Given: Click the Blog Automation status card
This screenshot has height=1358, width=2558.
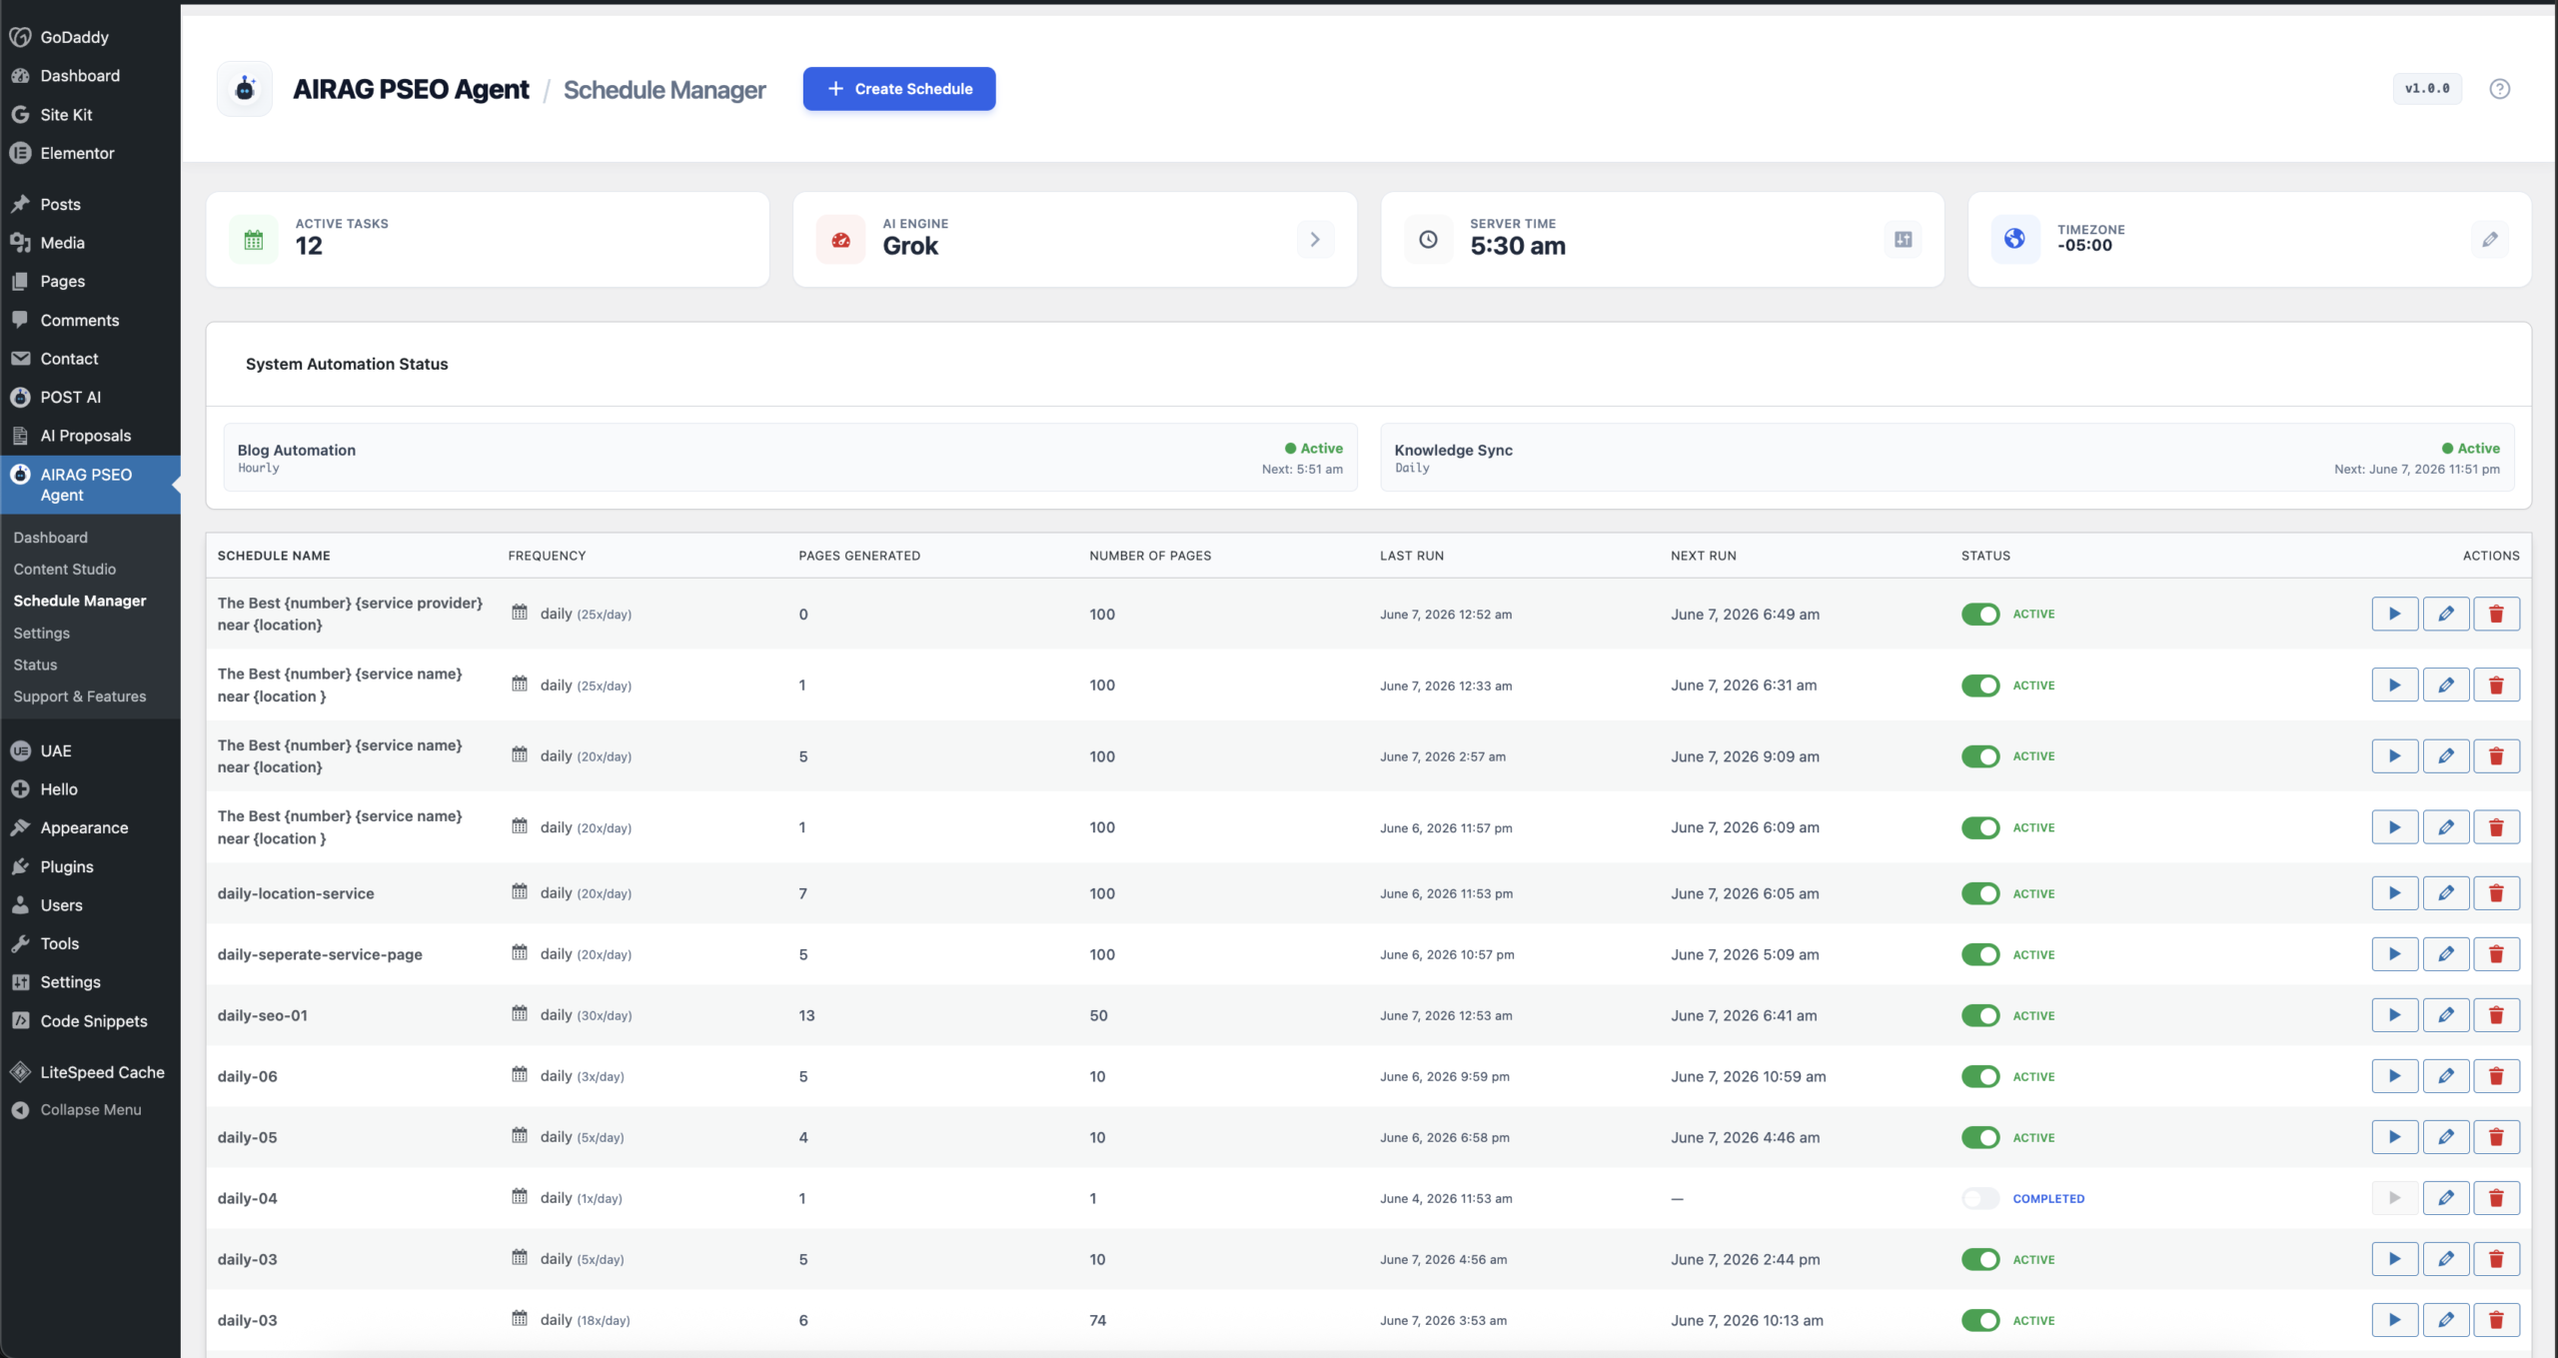Looking at the screenshot, I should click(790, 458).
